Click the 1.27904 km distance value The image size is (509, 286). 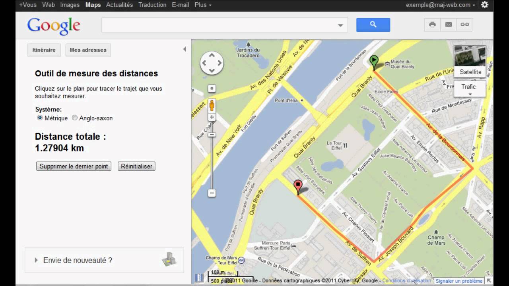pyautogui.click(x=59, y=148)
